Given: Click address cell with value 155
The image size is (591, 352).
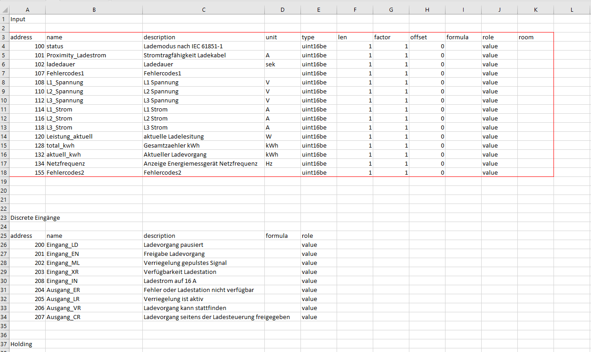Looking at the screenshot, I should click(28, 172).
